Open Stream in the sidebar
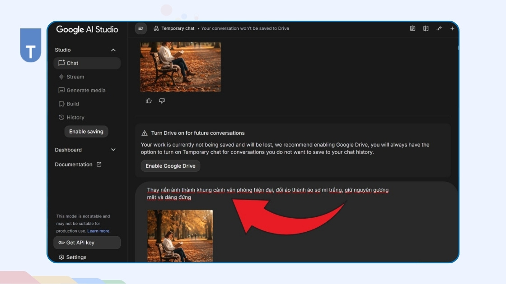Viewport: 506px width, 284px height. [75, 77]
